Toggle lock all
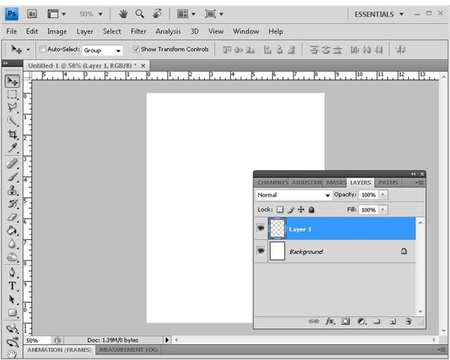This screenshot has width=450, height=360. [311, 209]
